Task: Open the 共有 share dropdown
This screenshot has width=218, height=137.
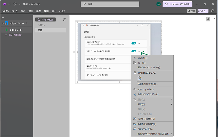Action: click(203, 11)
